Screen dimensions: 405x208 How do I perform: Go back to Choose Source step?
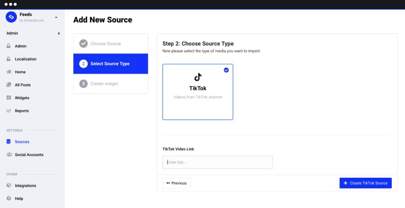point(110,44)
